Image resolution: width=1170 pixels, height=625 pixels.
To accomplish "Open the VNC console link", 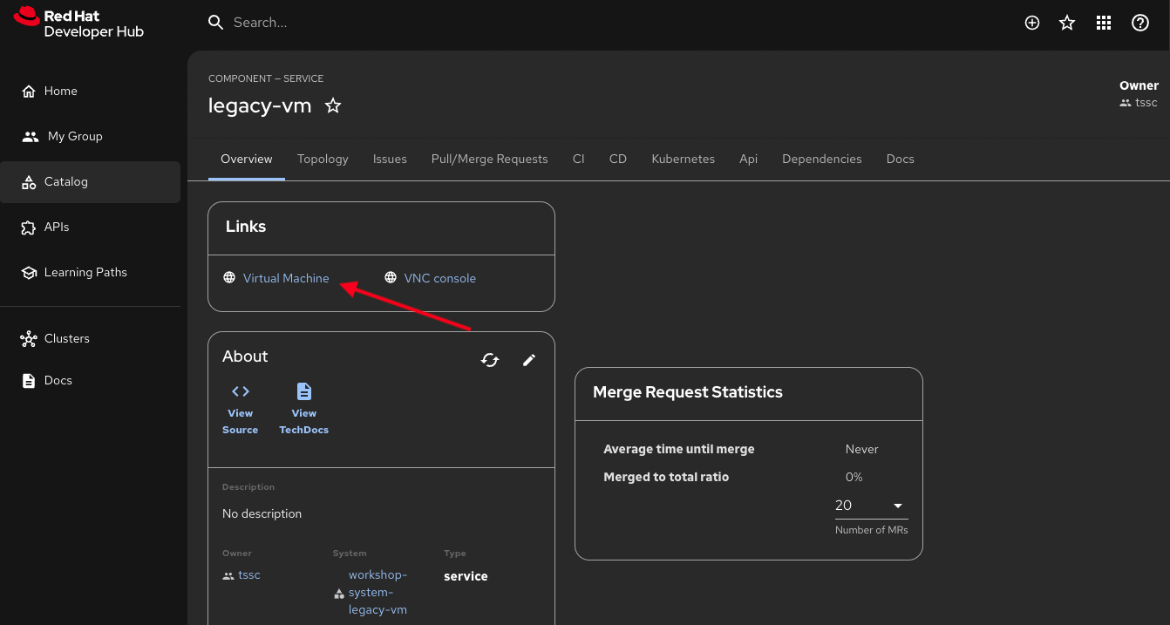I will point(439,277).
